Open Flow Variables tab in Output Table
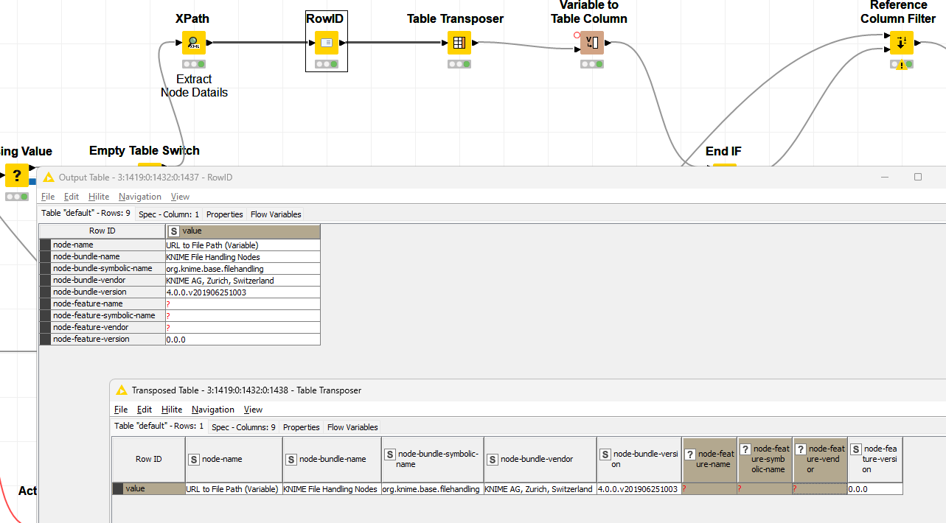The width and height of the screenshot is (946, 523). (x=276, y=214)
